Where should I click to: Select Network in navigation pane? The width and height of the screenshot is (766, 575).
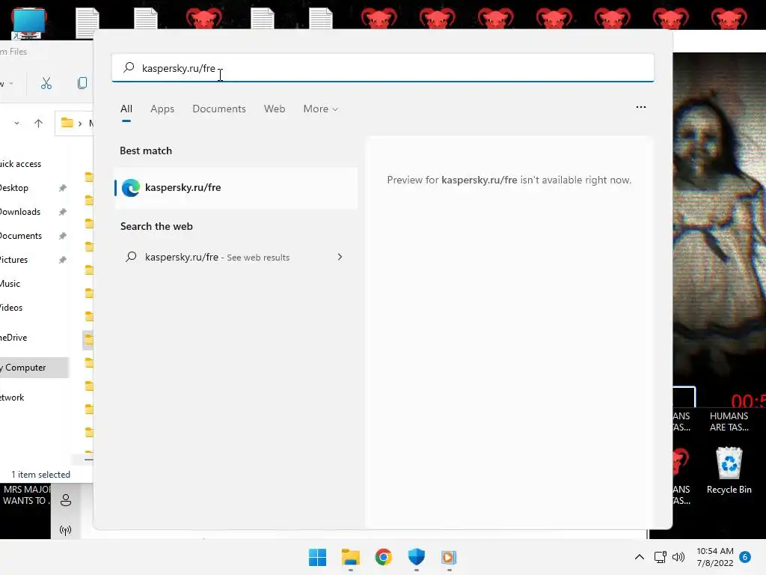pyautogui.click(x=12, y=398)
